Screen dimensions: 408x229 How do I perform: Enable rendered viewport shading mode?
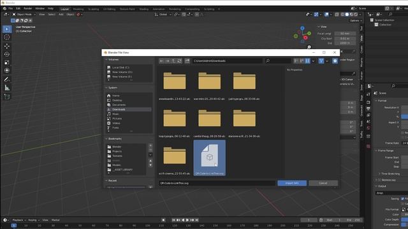pyautogui.click(x=356, y=15)
